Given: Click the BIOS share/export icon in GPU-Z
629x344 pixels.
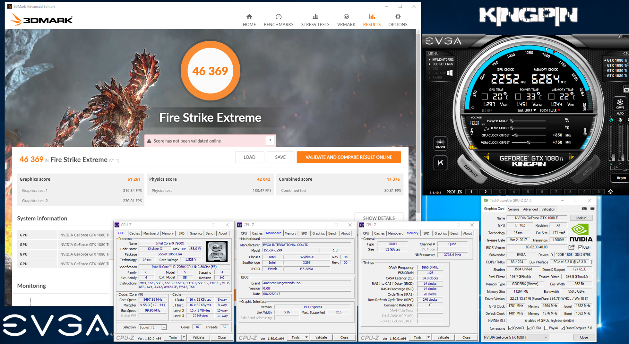Looking at the screenshot, I should pyautogui.click(x=572, y=247).
